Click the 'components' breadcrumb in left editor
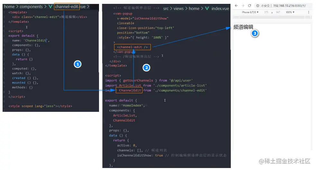Viewport: 316px width, 170px height. point(31,7)
